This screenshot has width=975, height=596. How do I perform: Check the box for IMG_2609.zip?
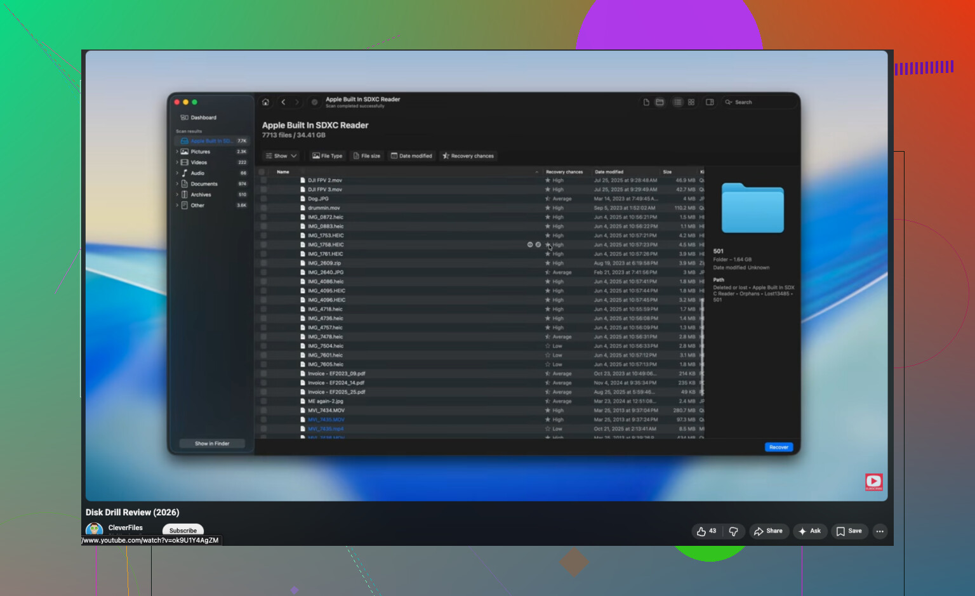[x=263, y=263]
